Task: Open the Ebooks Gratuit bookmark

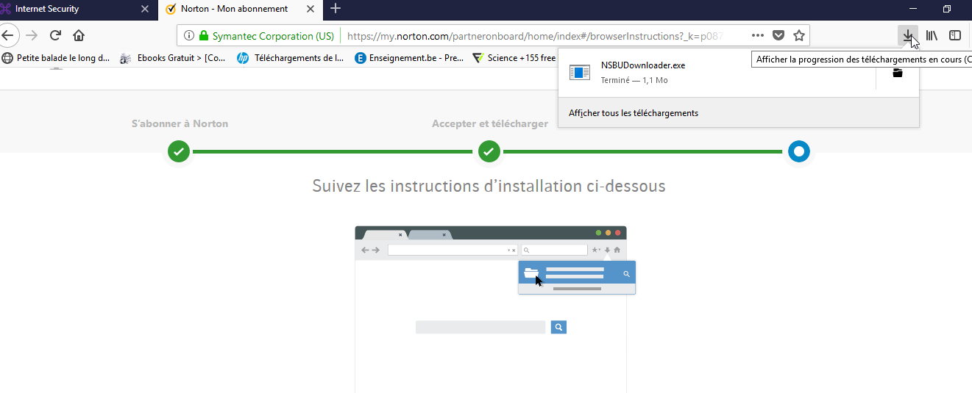Action: (173, 58)
